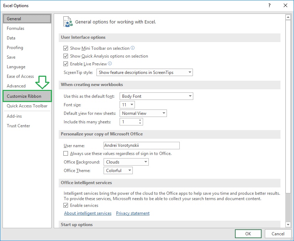Click the Help question mark icon
Screen dimensions: 294x241
tap(269, 5)
